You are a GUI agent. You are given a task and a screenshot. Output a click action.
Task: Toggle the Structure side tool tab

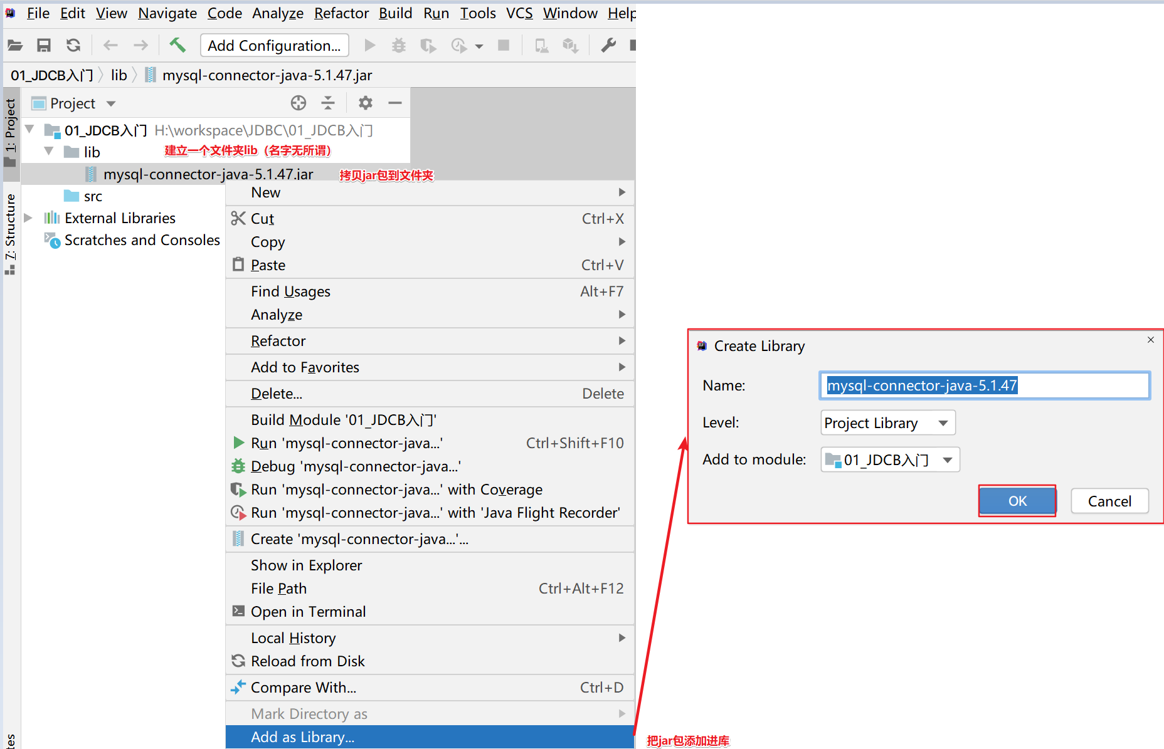[x=10, y=232]
